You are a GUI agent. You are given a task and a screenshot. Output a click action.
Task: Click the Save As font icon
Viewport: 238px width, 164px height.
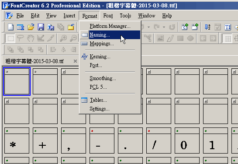(x=51, y=27)
